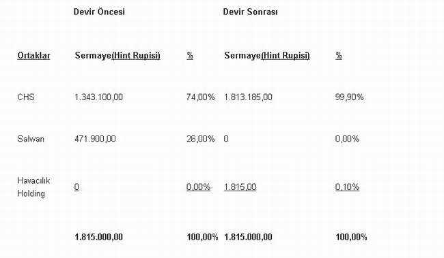Click the first Sermaye(Hint Rupisi) header
The image size is (444, 258).
click(117, 56)
